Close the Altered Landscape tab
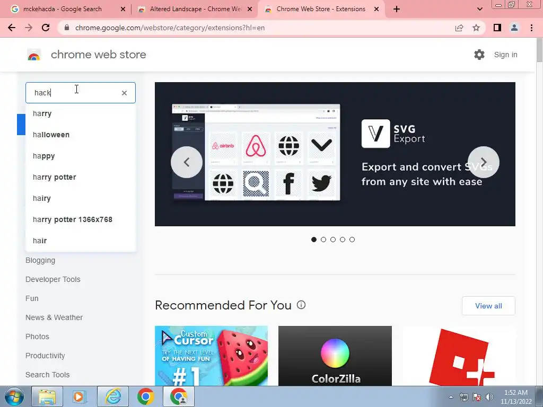The height and width of the screenshot is (407, 543). click(250, 9)
